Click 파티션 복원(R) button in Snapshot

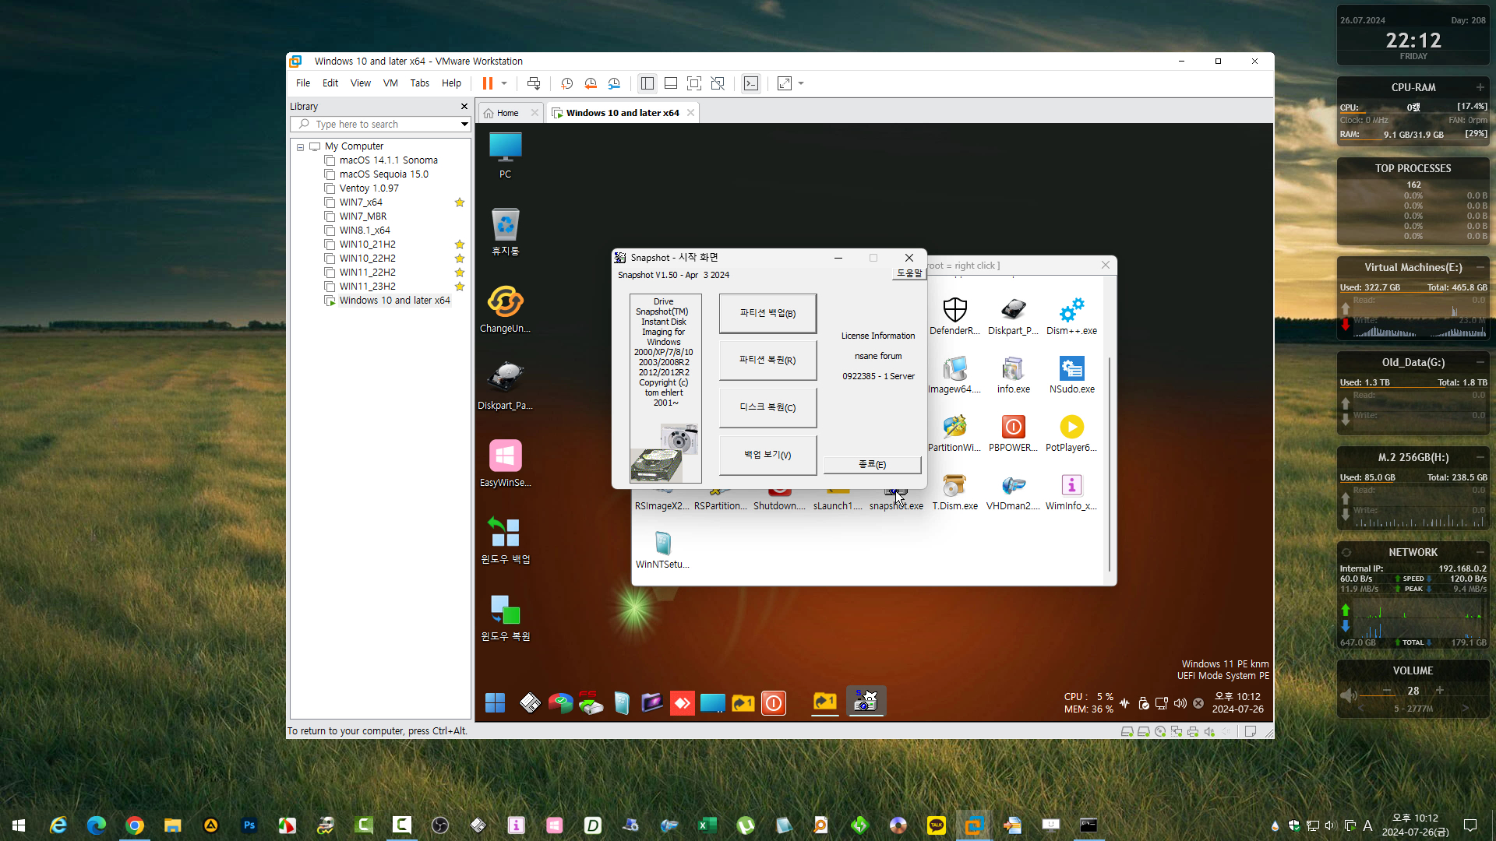pos(767,360)
